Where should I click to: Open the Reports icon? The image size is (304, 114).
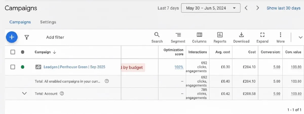pyautogui.click(x=220, y=37)
